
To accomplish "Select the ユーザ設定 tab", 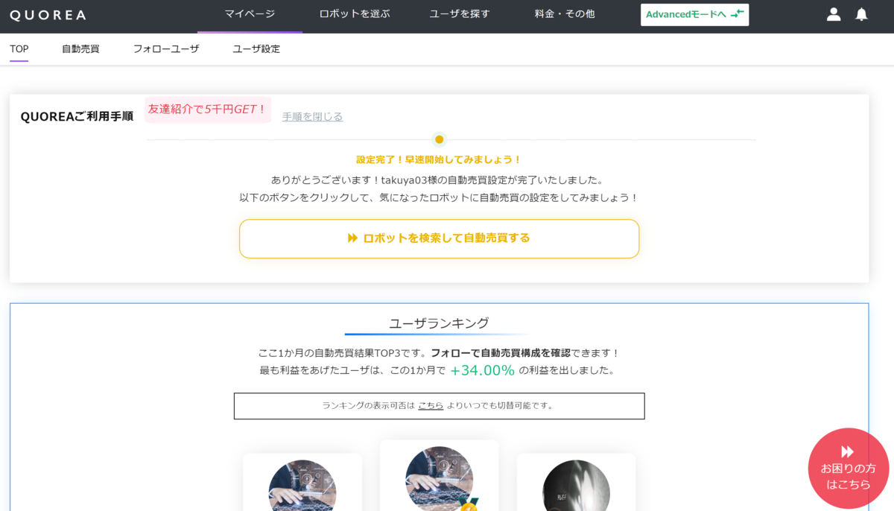I will pos(256,49).
